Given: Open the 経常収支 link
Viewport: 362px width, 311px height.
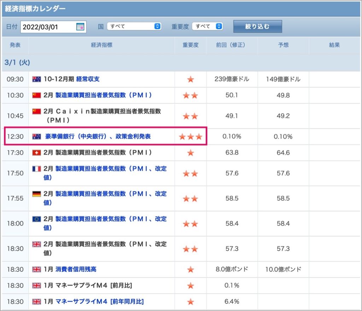Looking at the screenshot, I should (88, 79).
